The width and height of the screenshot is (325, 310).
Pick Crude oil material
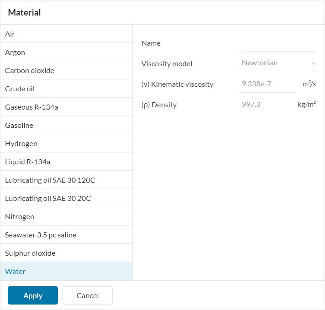click(x=66, y=89)
